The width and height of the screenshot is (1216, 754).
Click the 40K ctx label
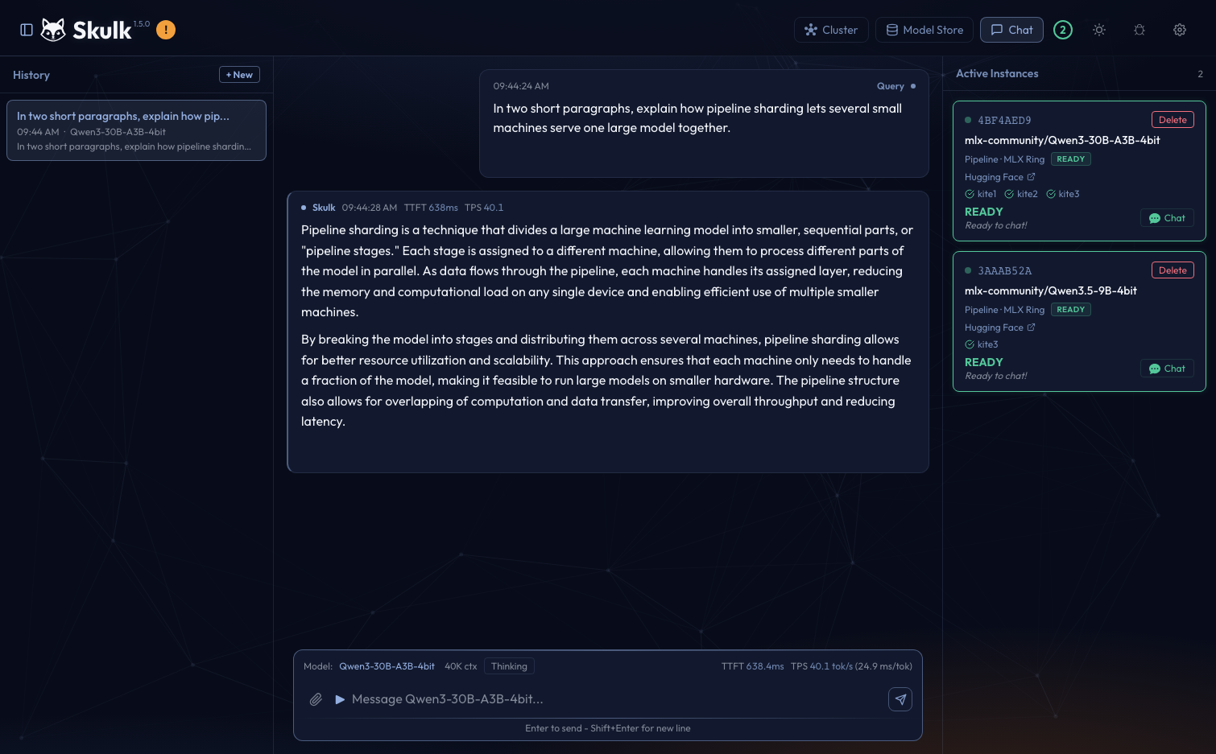461,666
